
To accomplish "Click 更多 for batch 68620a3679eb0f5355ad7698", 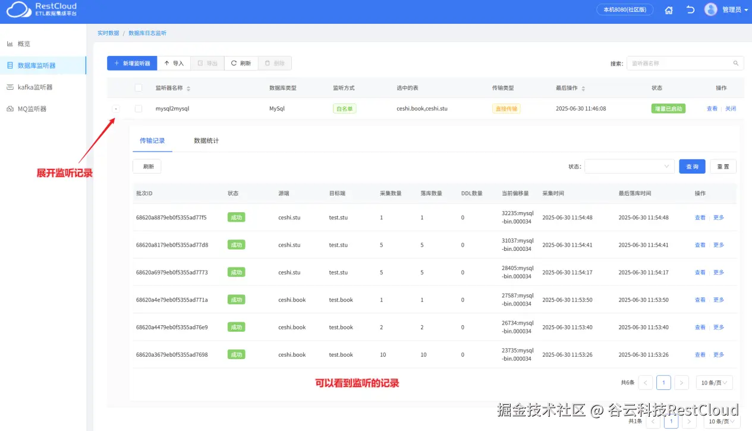I will pos(719,354).
